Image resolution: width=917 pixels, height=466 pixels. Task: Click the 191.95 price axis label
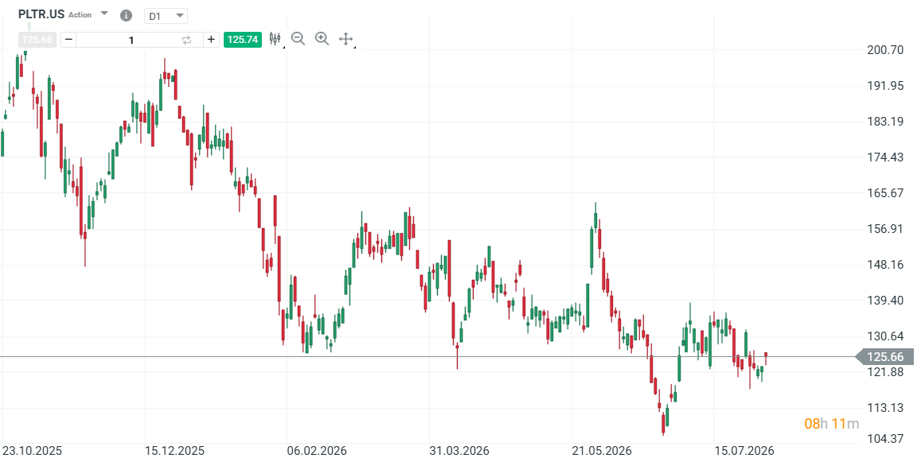tap(885, 86)
